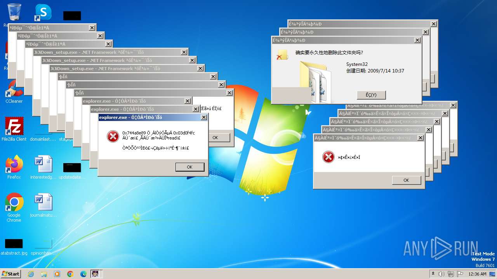Image resolution: width=497 pixels, height=279 pixels.
Task: Open Windows Explorer from the taskbar
Action: click(44, 274)
